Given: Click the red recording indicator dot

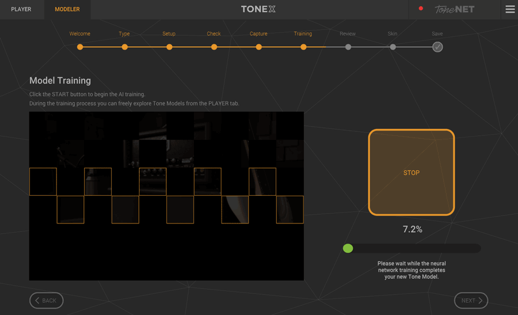Looking at the screenshot, I should pyautogui.click(x=421, y=9).
